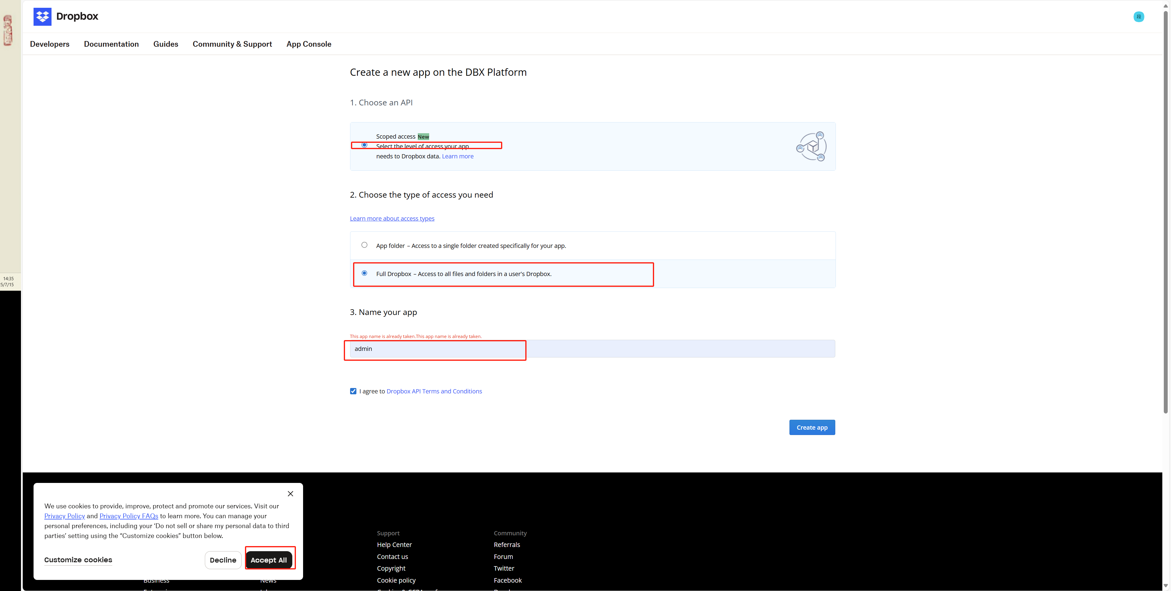The image size is (1171, 591).
Task: Open the Privacy Policy FAQs link
Action: tap(129, 516)
